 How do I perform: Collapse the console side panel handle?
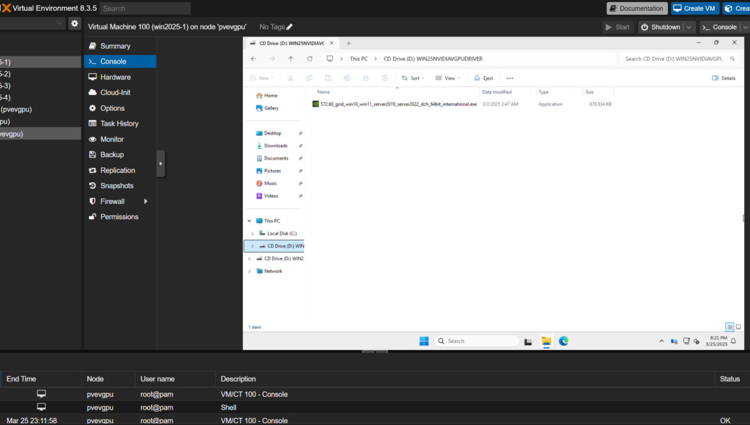pyautogui.click(x=161, y=163)
